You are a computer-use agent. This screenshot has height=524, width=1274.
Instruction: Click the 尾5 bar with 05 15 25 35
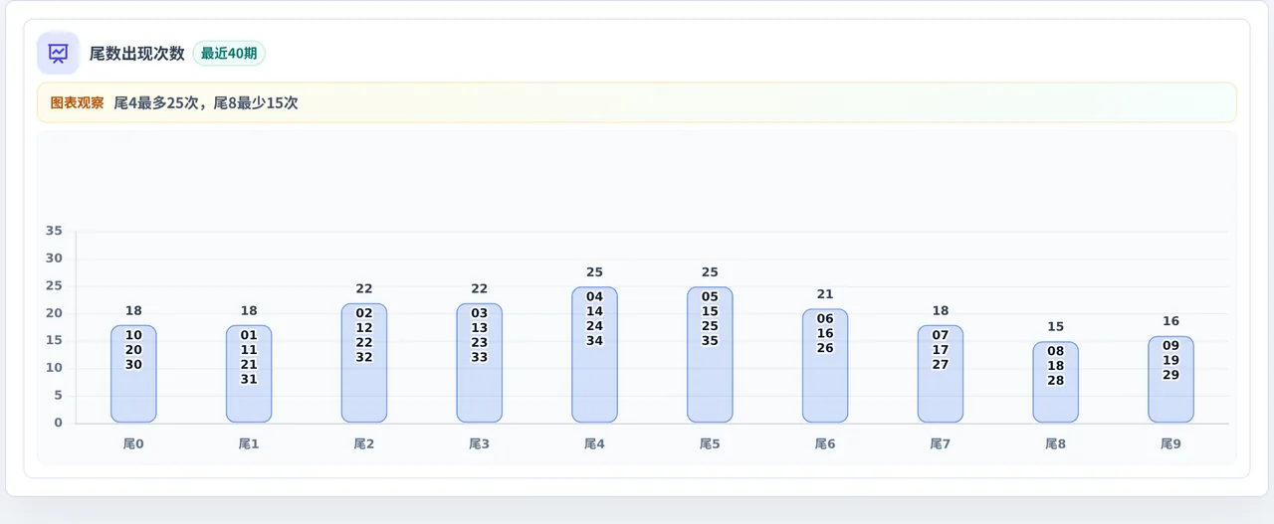tap(710, 355)
